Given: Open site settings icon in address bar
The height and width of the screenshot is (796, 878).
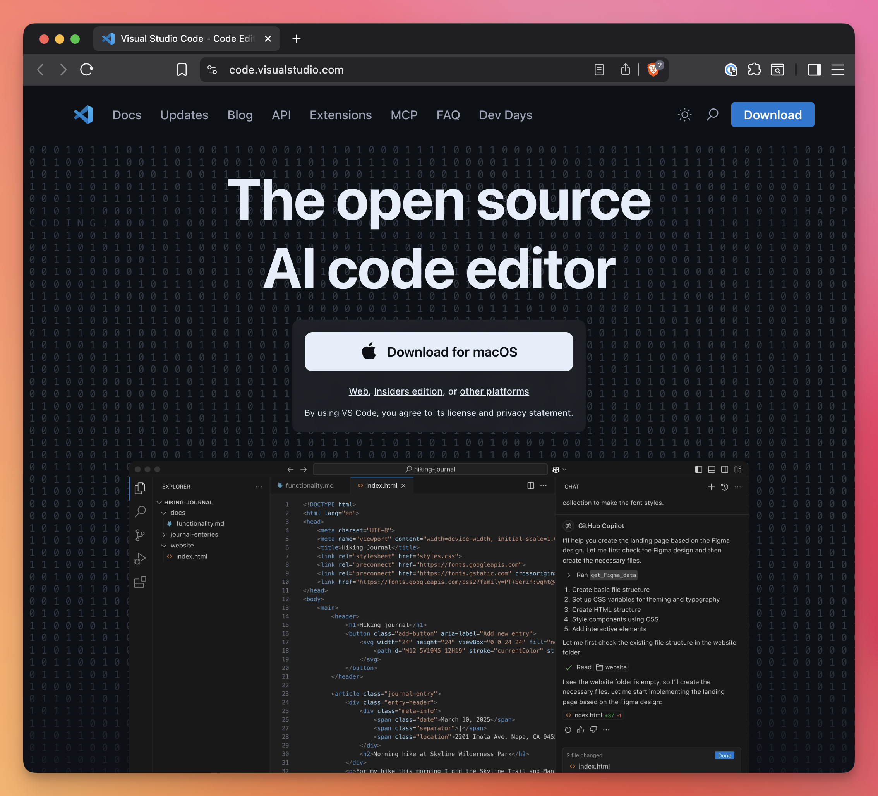Looking at the screenshot, I should 212,70.
